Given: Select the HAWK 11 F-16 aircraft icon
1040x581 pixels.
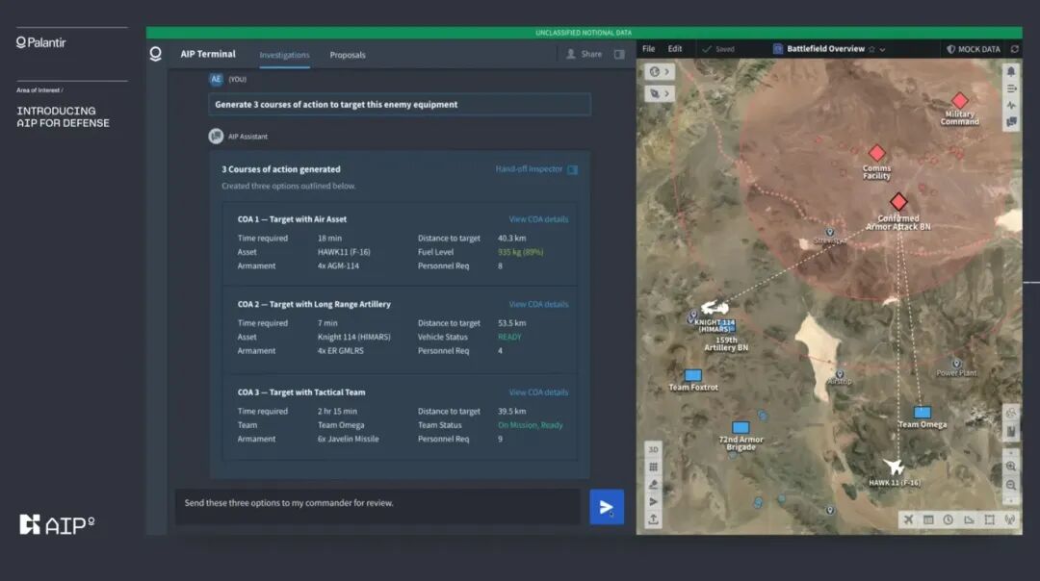Looking at the screenshot, I should 894,467.
